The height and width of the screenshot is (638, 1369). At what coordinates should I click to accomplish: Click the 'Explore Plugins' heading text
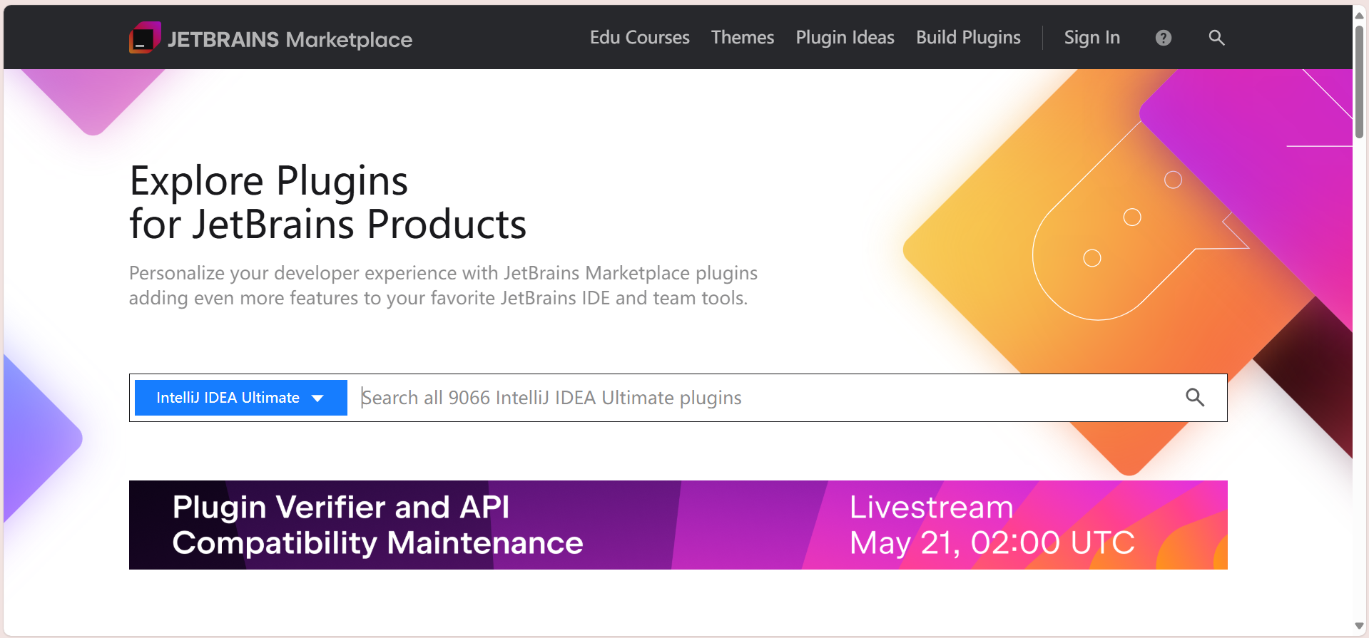click(x=268, y=181)
